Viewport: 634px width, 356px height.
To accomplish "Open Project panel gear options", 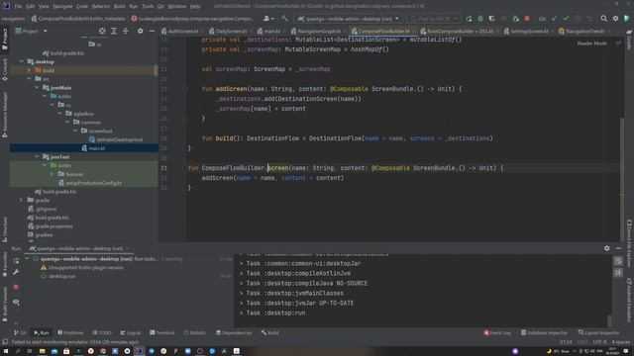I will pos(140,31).
